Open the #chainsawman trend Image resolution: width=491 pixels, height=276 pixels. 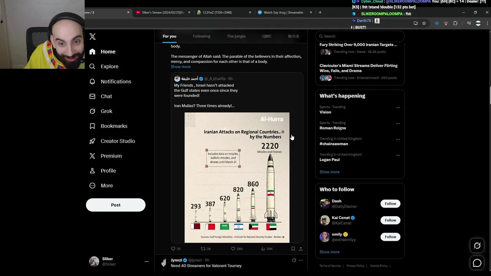click(x=334, y=144)
